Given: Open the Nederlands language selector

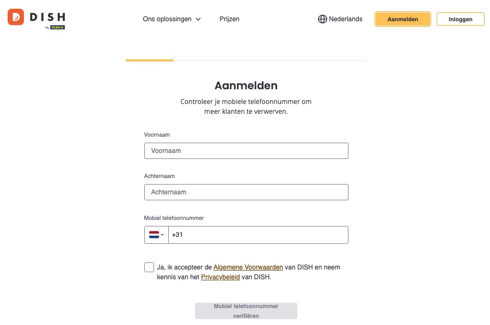Looking at the screenshot, I should point(340,19).
